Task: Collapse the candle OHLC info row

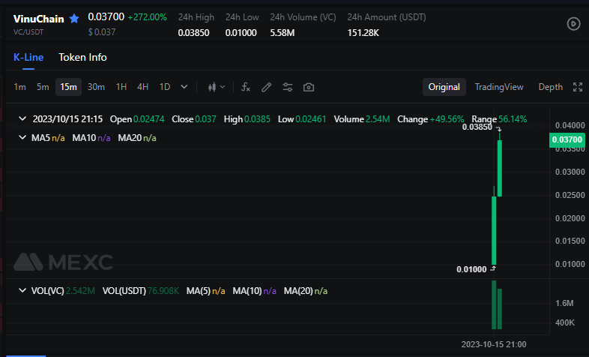Action: (x=22, y=118)
